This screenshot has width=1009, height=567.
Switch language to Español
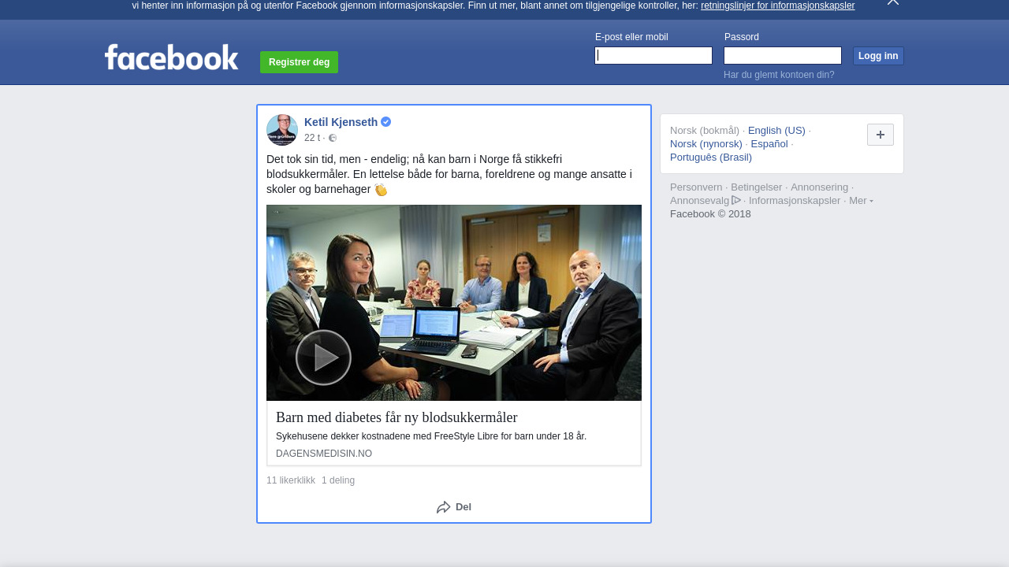[x=769, y=144]
